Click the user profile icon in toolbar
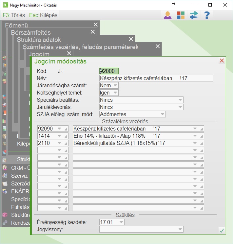This screenshot has width=233, height=244. click(x=168, y=15)
